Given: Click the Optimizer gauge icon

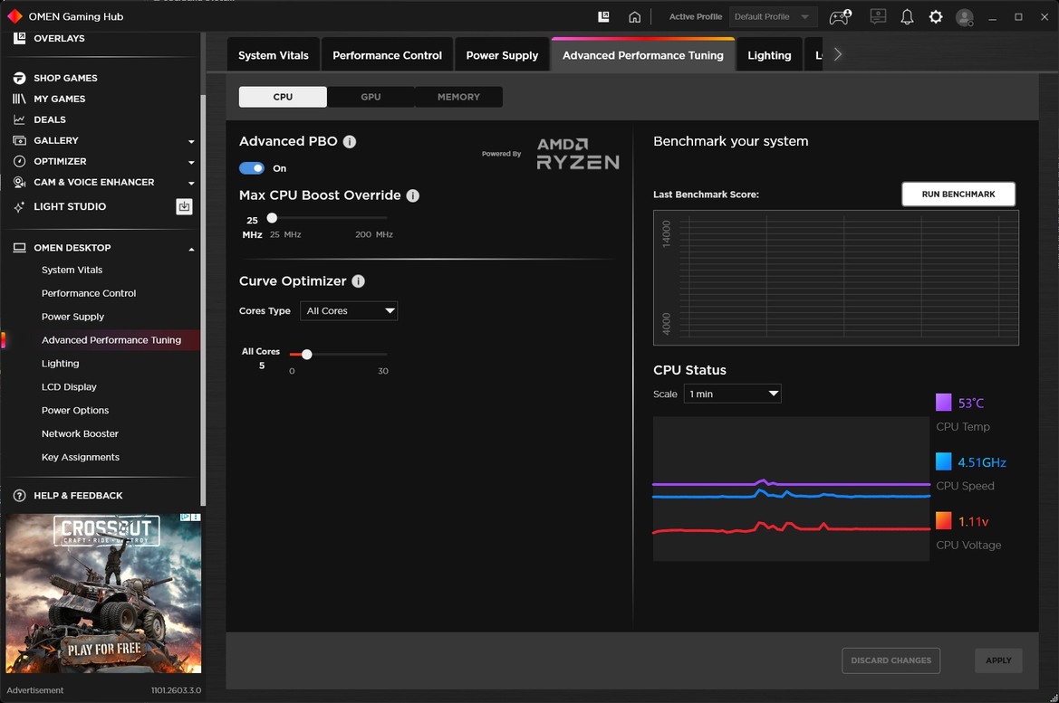Looking at the screenshot, I should click(20, 161).
